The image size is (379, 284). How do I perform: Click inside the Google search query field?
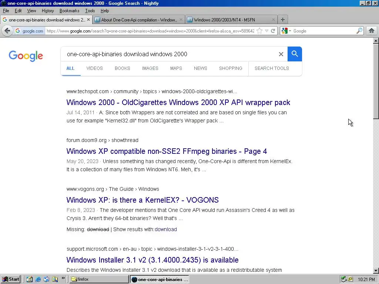pyautogui.click(x=169, y=54)
